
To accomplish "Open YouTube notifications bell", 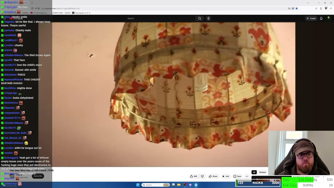I will pyautogui.click(x=321, y=18).
